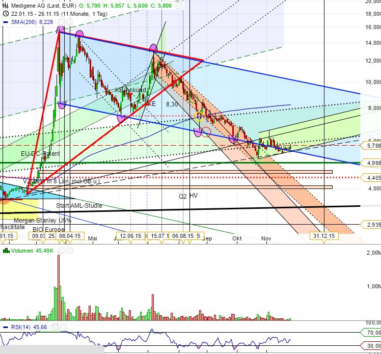Click the 'Nov' month label on the time axis
Screen dimensions: 381x354
click(x=266, y=238)
